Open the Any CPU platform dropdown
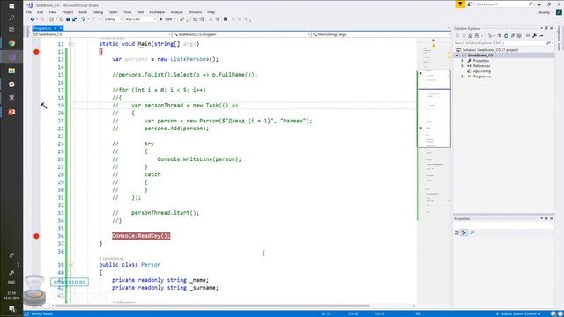Screen dimensions: 564x317 140,19
